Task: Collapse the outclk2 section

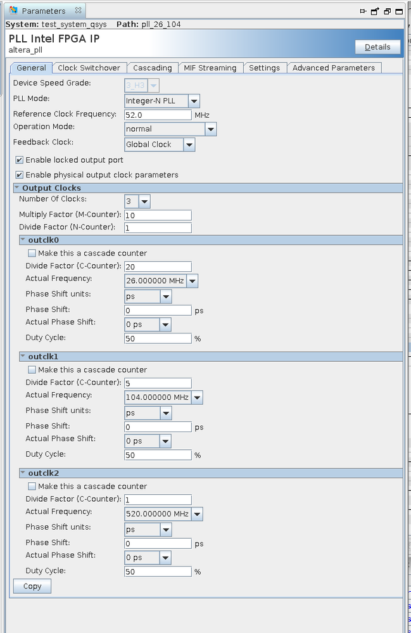Action: (x=23, y=473)
